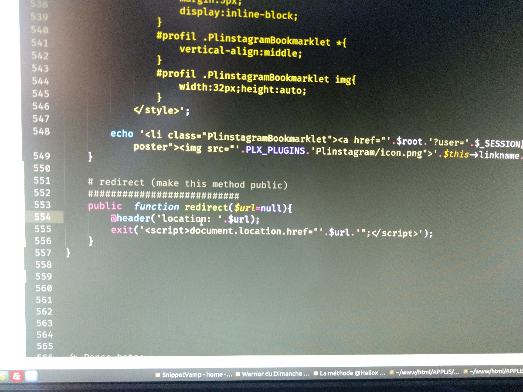Click the closing brace on line 557
The width and height of the screenshot is (523, 392).
point(68,253)
